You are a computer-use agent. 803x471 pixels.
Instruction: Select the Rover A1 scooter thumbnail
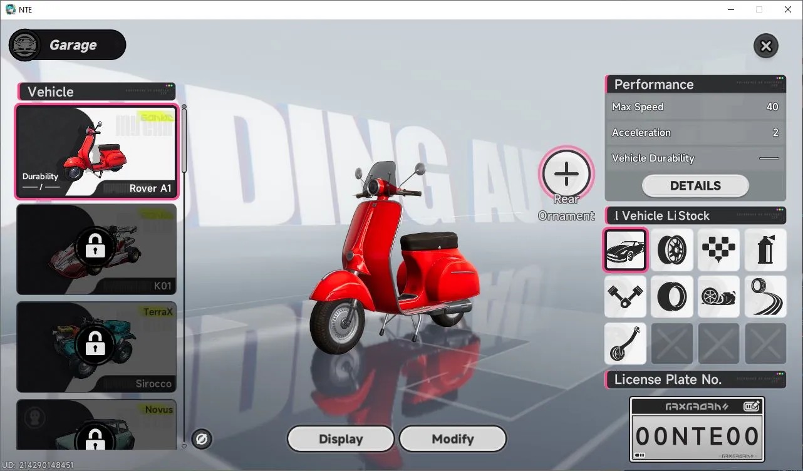[96, 152]
